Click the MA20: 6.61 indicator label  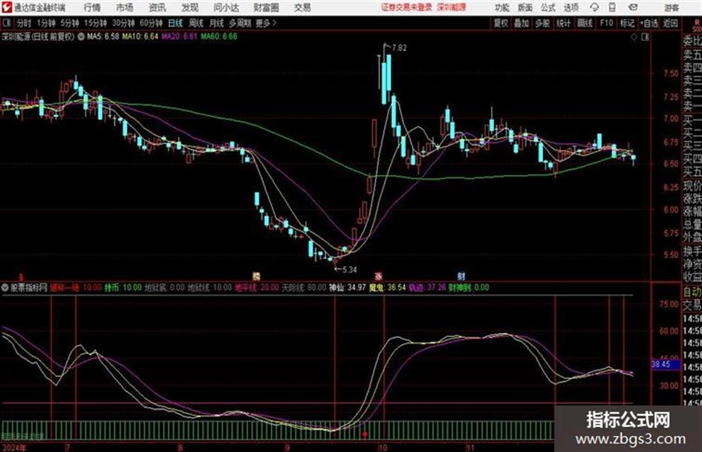point(179,36)
